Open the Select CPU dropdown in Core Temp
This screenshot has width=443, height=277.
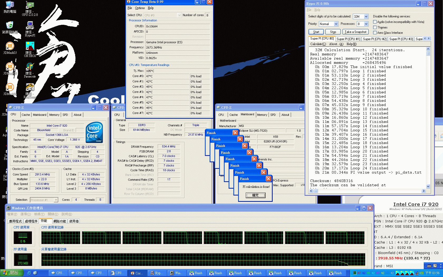179,15
